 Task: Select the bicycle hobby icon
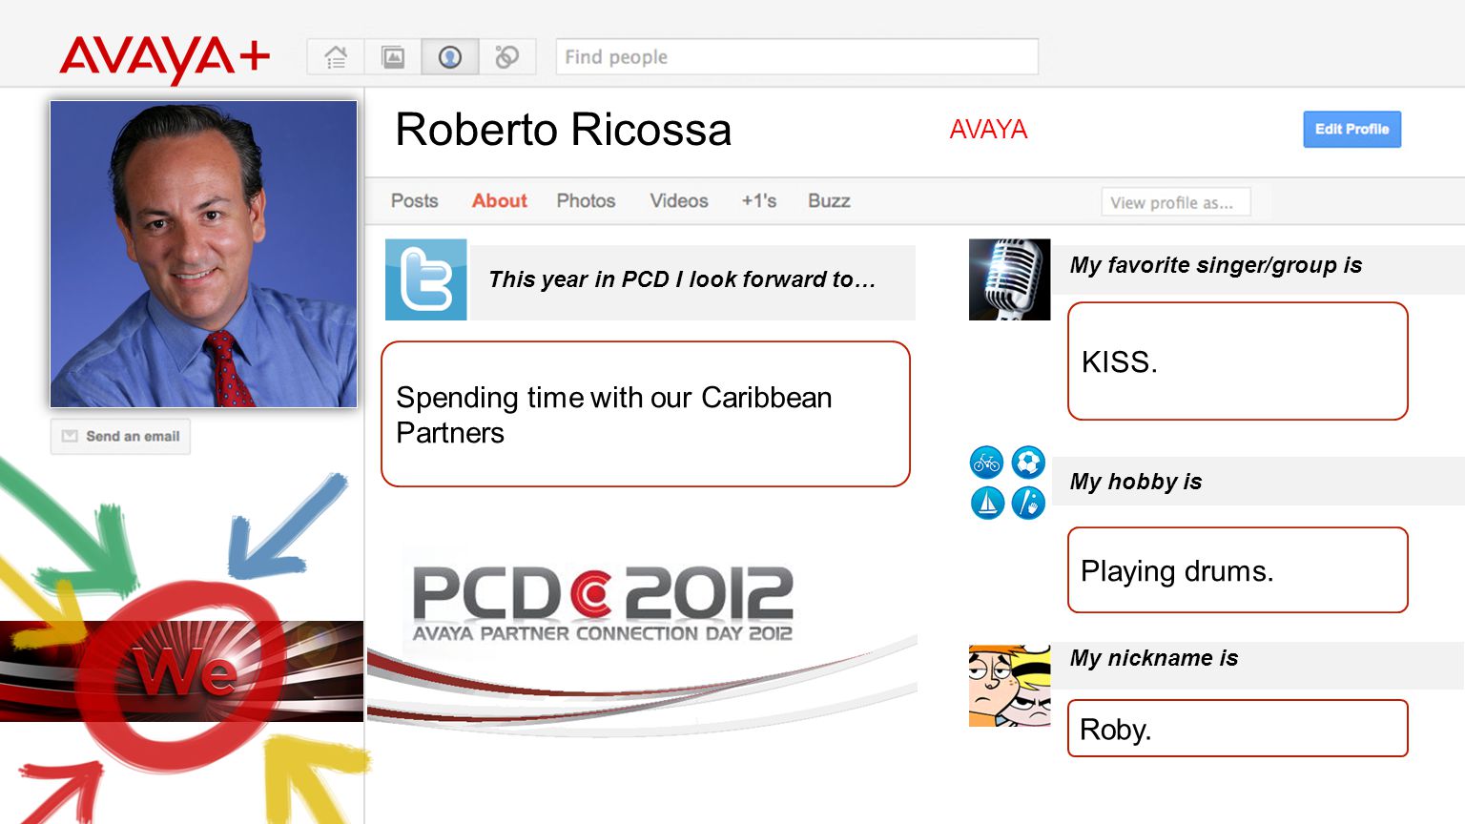tap(987, 463)
